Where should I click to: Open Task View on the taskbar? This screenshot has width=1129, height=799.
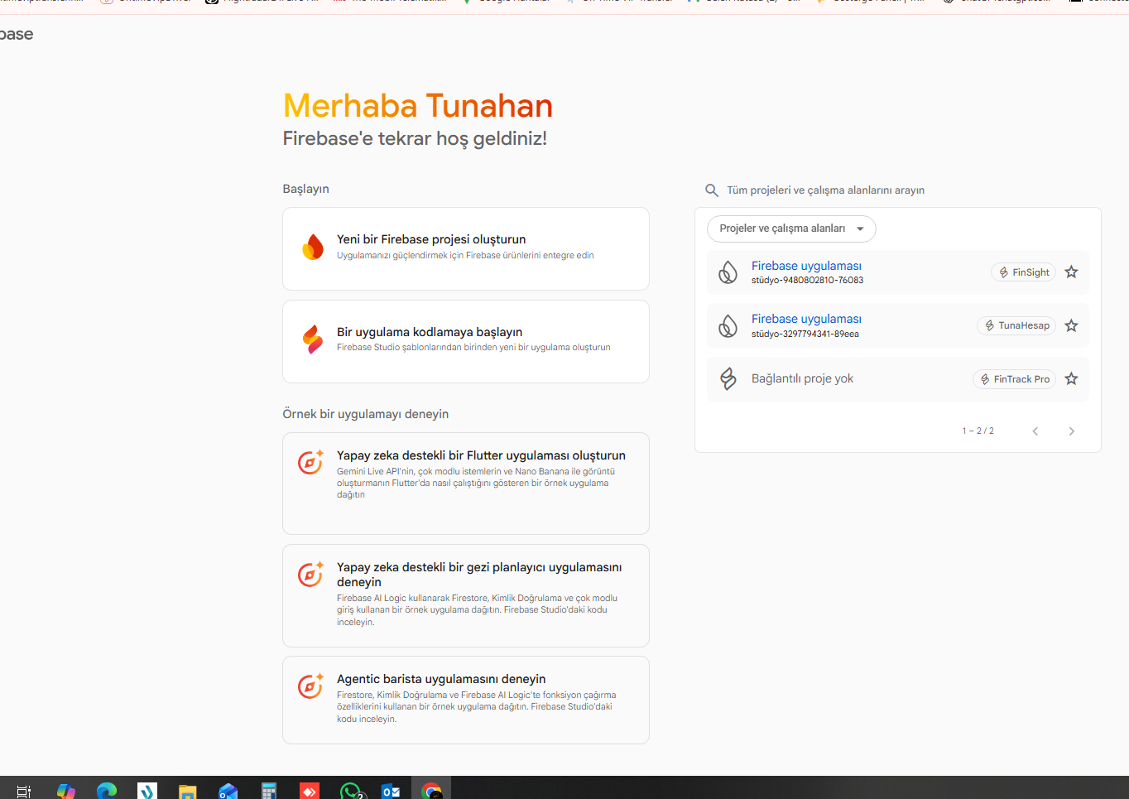(x=24, y=791)
